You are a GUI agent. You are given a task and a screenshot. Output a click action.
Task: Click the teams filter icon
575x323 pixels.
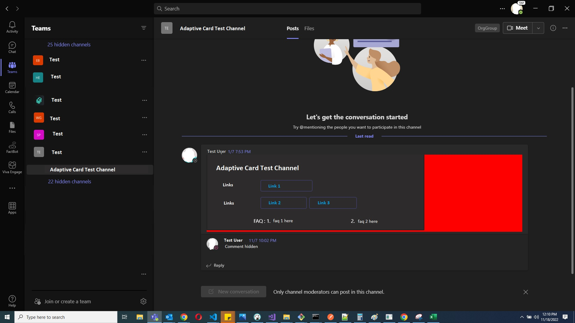[144, 28]
